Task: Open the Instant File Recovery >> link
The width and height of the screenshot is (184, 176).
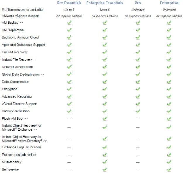Action: 20,59
